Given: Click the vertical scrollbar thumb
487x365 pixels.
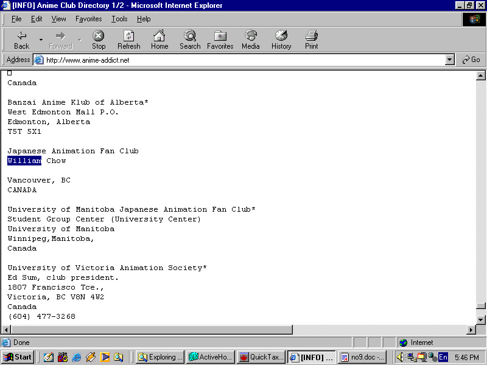Looking at the screenshot, I should (x=480, y=306).
